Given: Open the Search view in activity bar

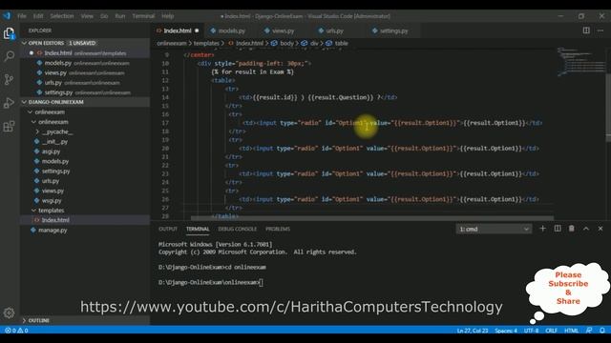Looking at the screenshot, I should (9, 56).
